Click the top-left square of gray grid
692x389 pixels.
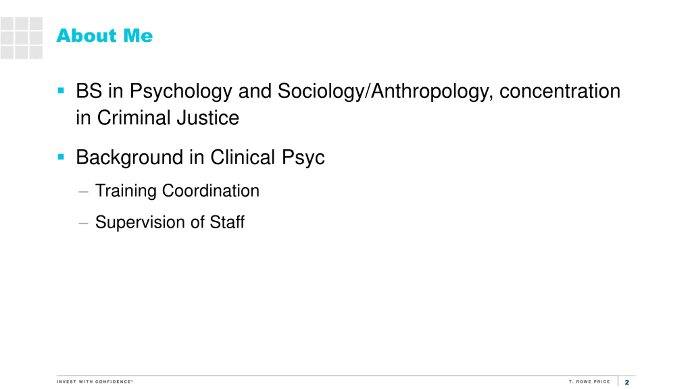click(7, 23)
